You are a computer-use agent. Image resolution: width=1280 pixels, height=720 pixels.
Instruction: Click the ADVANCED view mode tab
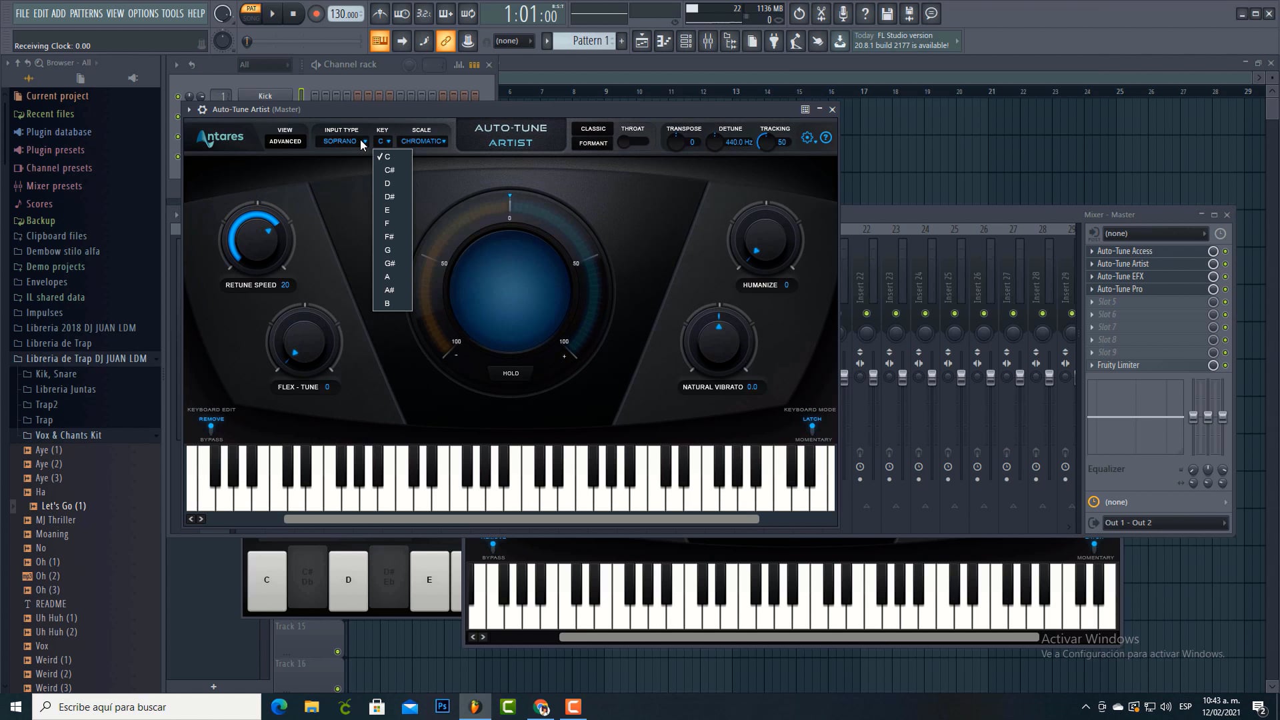286,143
